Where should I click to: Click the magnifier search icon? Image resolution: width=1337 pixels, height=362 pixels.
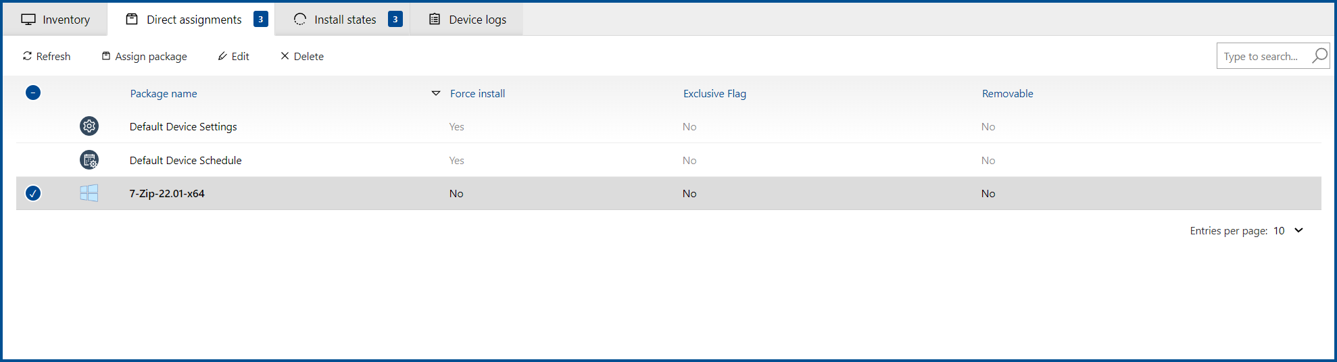pos(1319,56)
